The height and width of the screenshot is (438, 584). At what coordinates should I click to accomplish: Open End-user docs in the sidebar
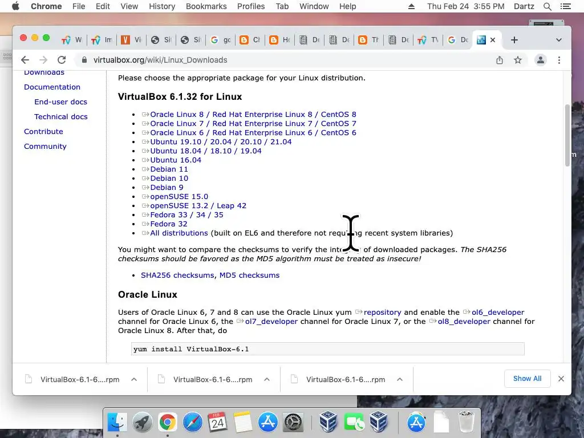pos(60,102)
